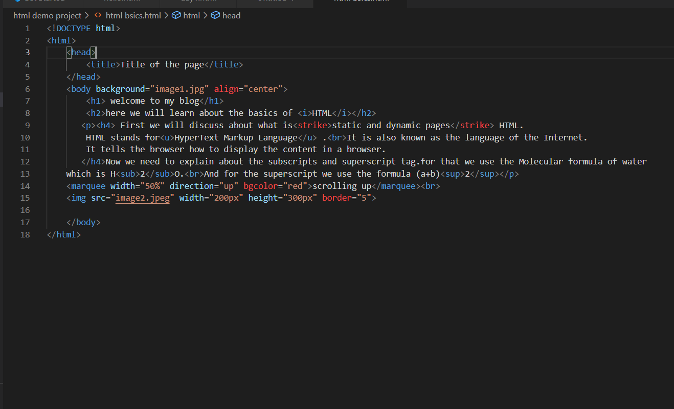This screenshot has height=409, width=674.
Task: Click the opening '<strike>' tag
Action: [x=312, y=125]
